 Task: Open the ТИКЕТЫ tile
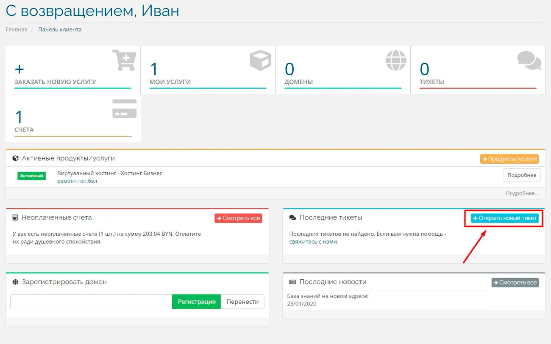[x=478, y=70]
